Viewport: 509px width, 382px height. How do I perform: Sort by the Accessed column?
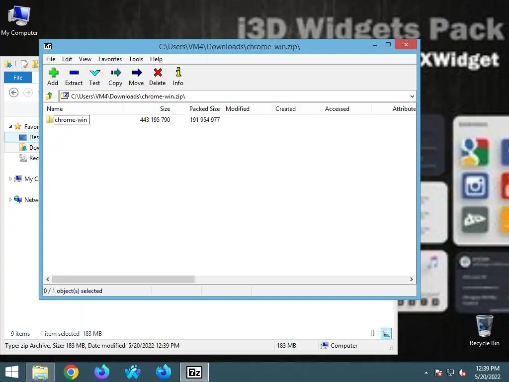click(346, 109)
